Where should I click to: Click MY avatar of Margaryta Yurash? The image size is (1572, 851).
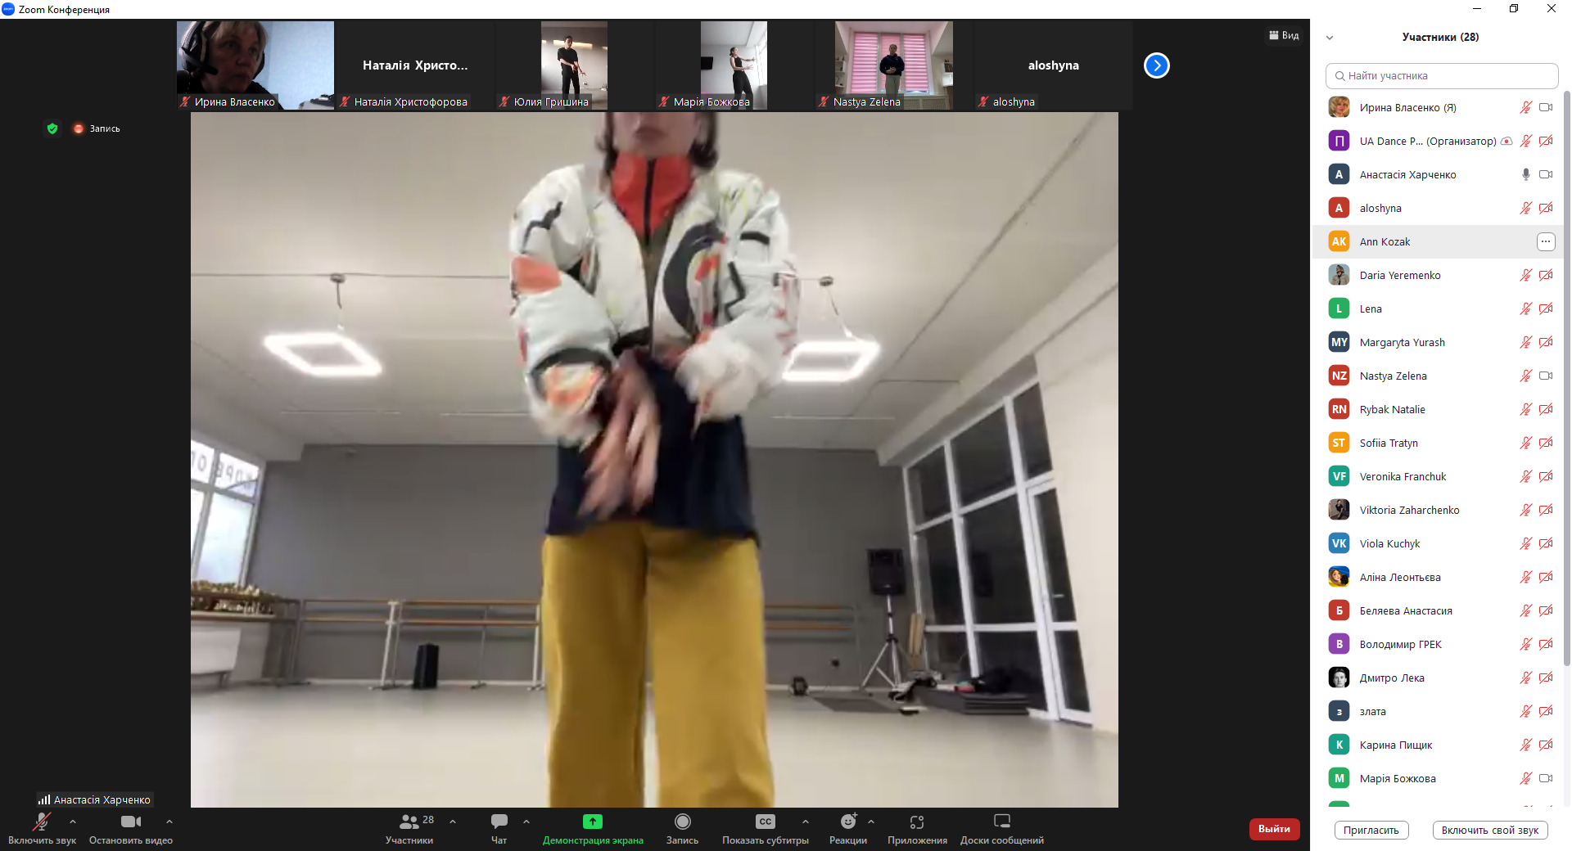[x=1339, y=342]
